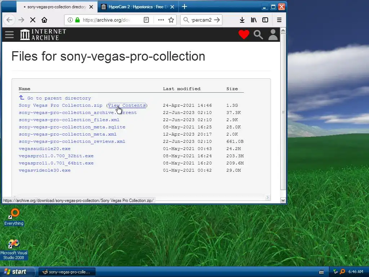Open Sony Vegas Pro Collection.zip link
This screenshot has width=369, height=277.
coord(61,105)
